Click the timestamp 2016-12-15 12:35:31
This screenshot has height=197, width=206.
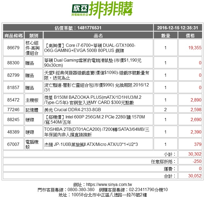(178, 28)
